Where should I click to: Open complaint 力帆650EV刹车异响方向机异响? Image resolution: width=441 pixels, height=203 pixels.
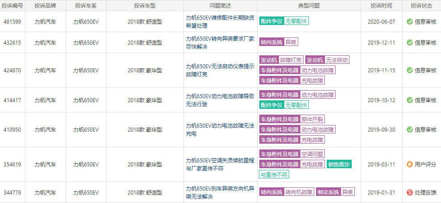pyautogui.click(x=220, y=192)
